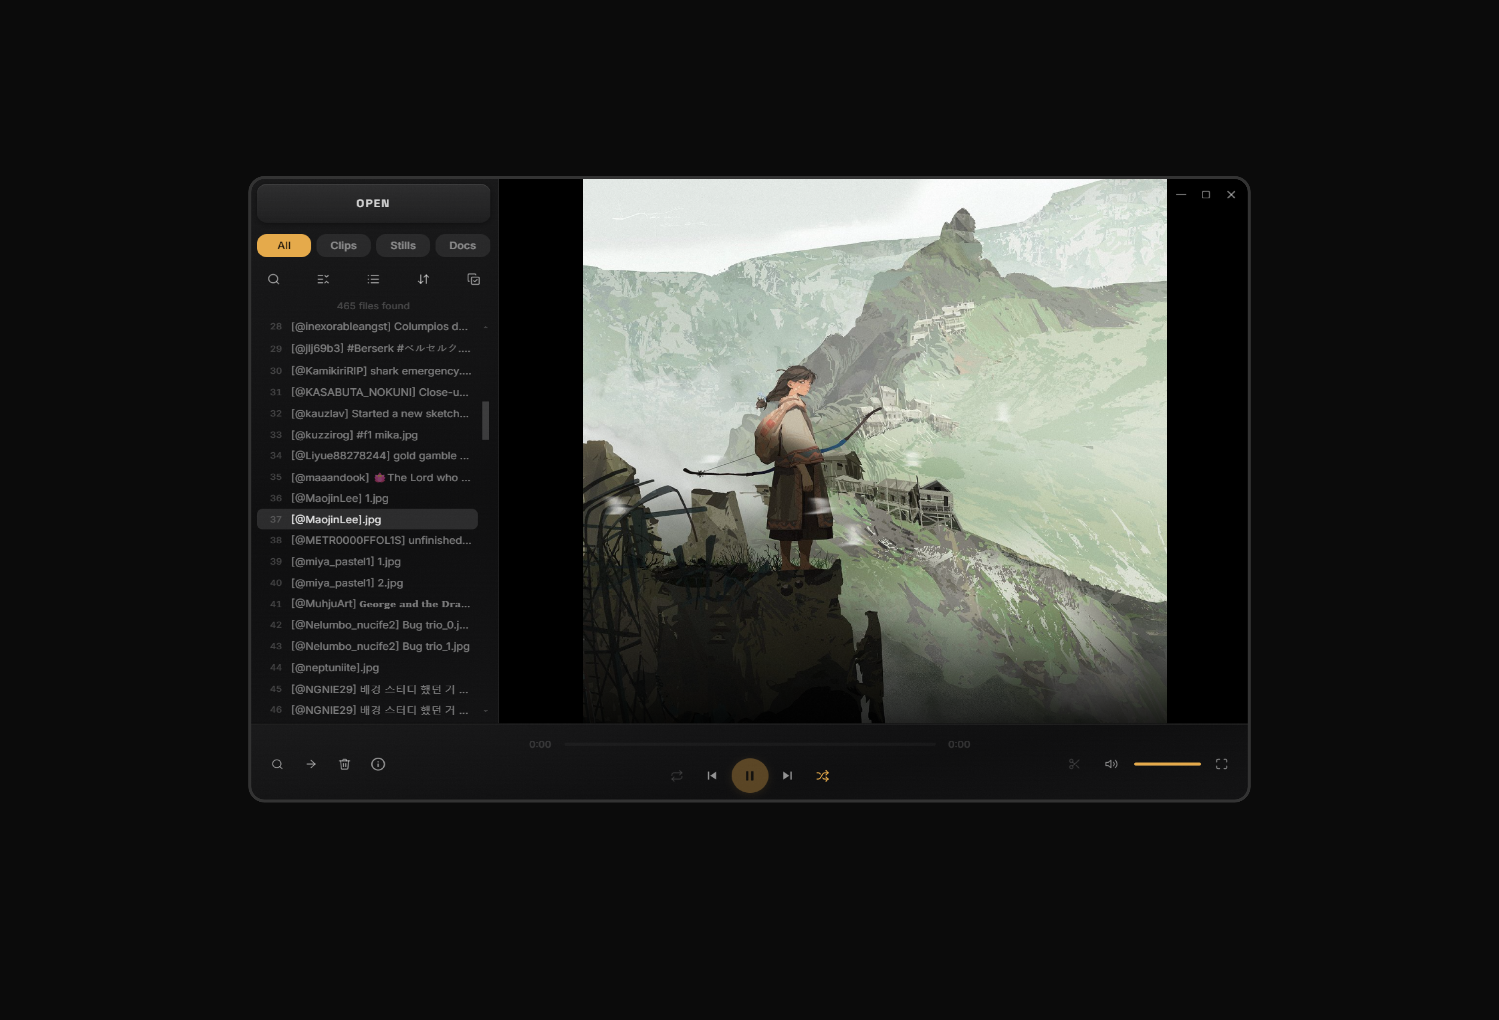Select "[@kuzzirog] #f1 mika.jpg" in list
1499x1020 pixels.
coord(367,435)
